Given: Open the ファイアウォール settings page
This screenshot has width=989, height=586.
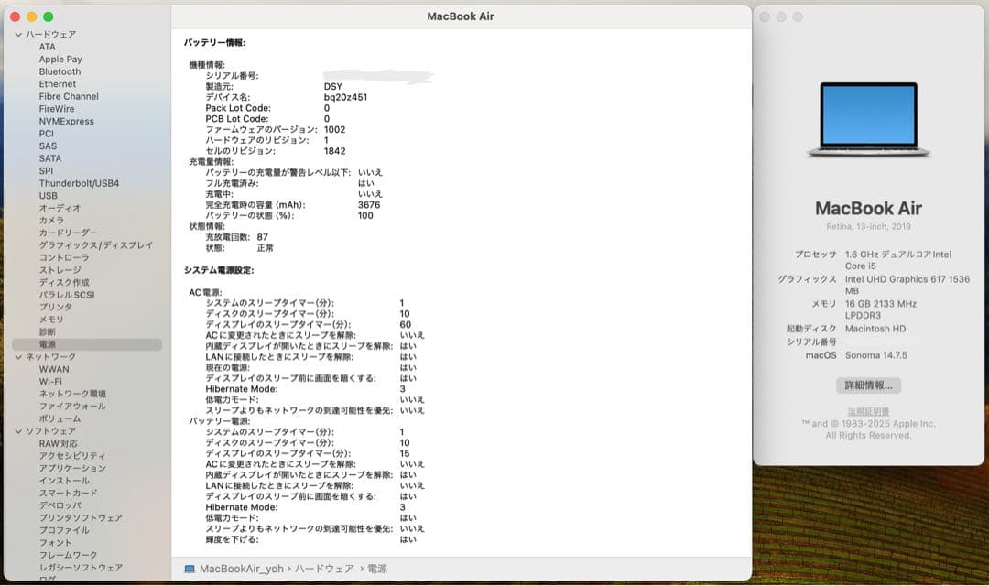Looking at the screenshot, I should tap(71, 406).
